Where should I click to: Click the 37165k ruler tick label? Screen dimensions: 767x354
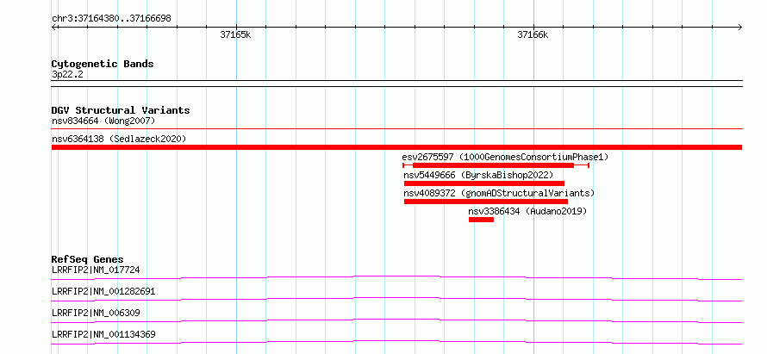coord(235,35)
